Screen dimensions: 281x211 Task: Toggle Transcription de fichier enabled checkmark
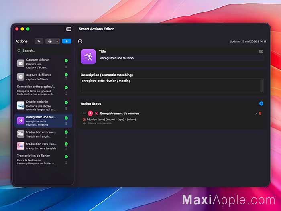pos(66,156)
